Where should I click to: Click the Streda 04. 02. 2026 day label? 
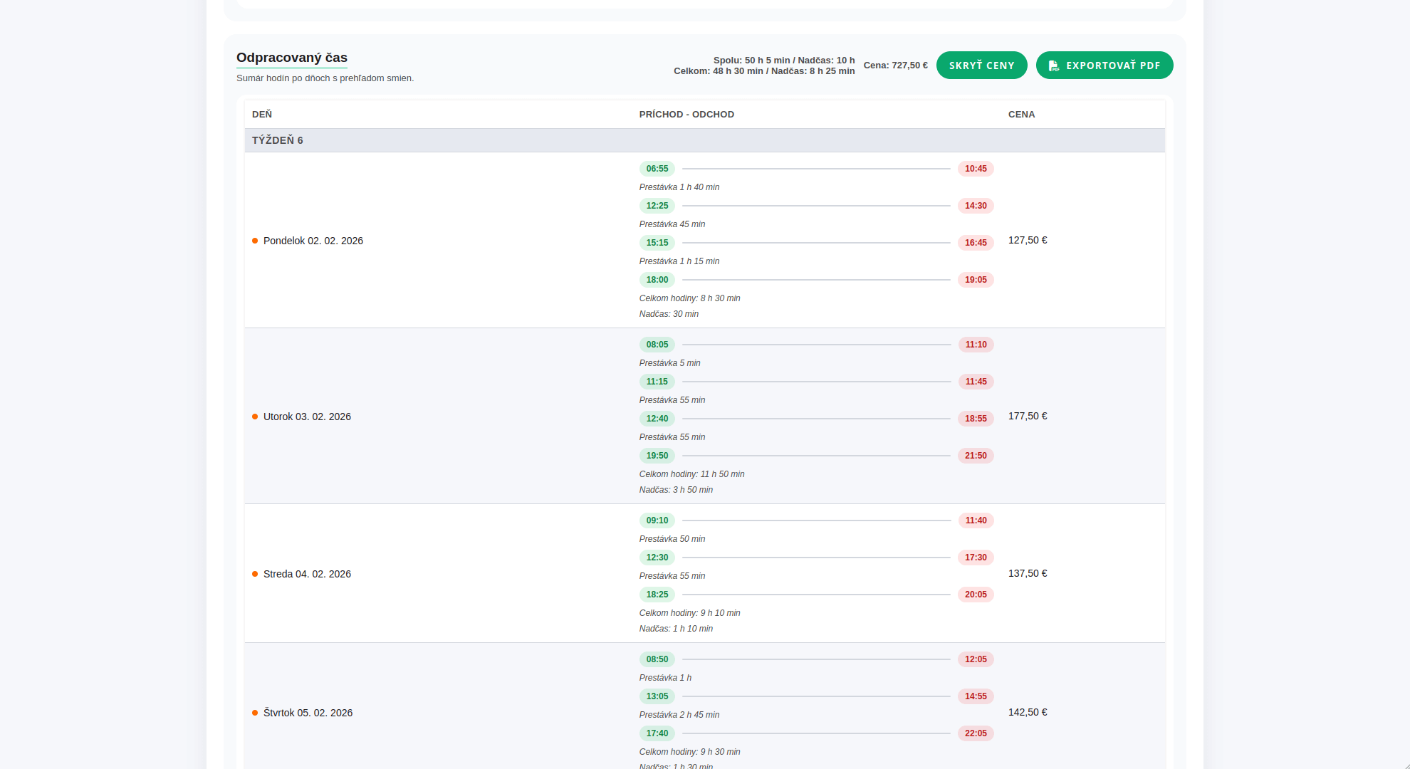point(307,574)
